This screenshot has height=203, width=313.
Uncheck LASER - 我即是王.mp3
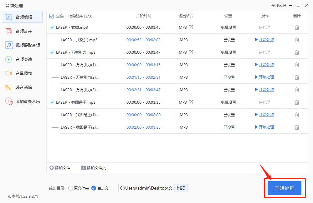(52, 102)
